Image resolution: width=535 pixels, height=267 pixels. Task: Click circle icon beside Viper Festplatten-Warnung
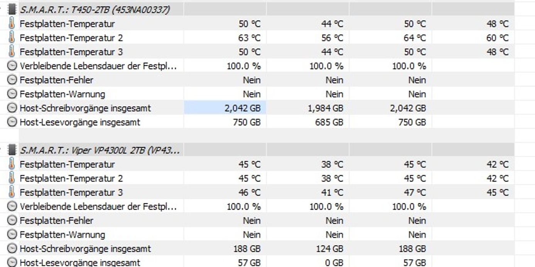(12, 235)
